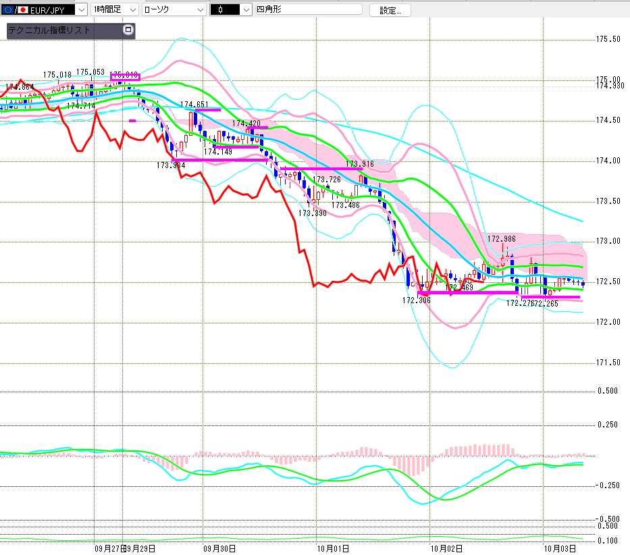
Task: Click the current price 174.930 on price axis
Action: click(x=610, y=86)
